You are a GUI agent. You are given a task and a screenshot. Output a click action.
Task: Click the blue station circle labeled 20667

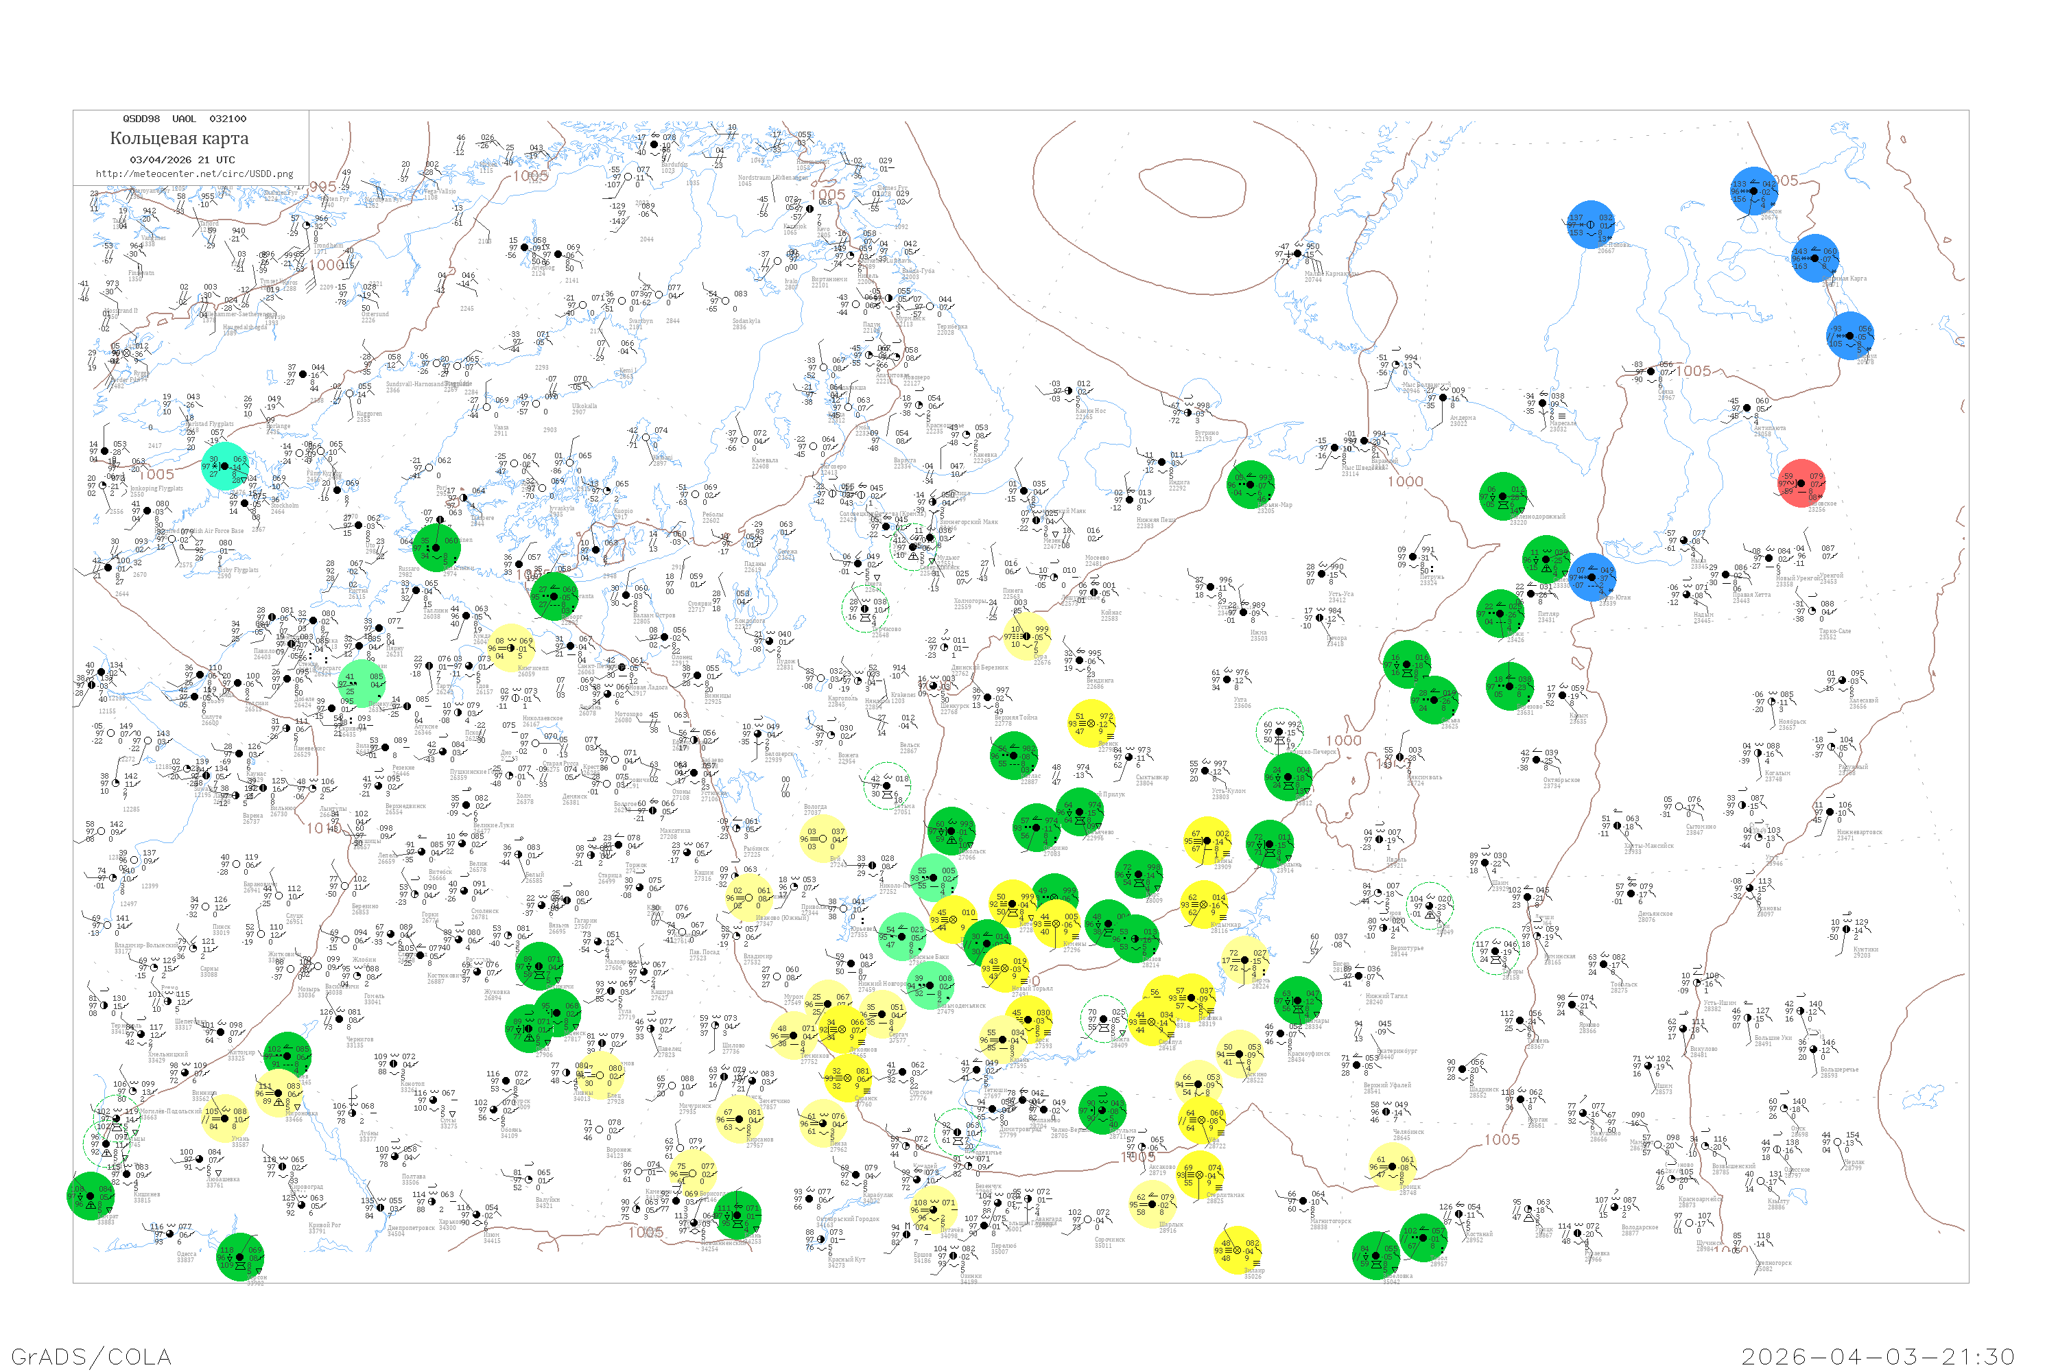[x=1590, y=225]
